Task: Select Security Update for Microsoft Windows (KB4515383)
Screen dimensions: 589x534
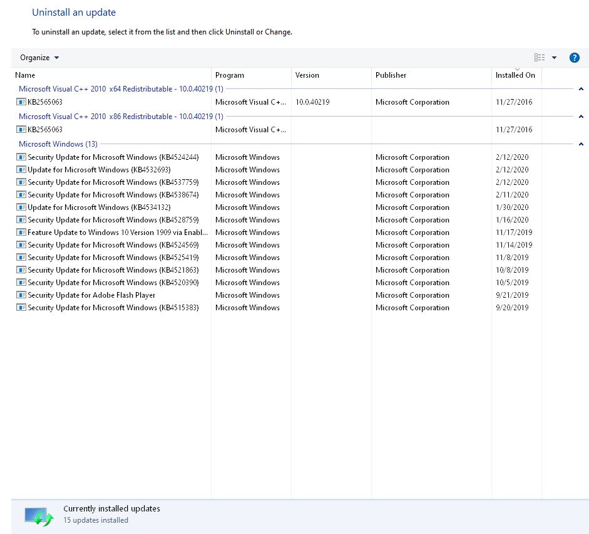Action: 113,308
